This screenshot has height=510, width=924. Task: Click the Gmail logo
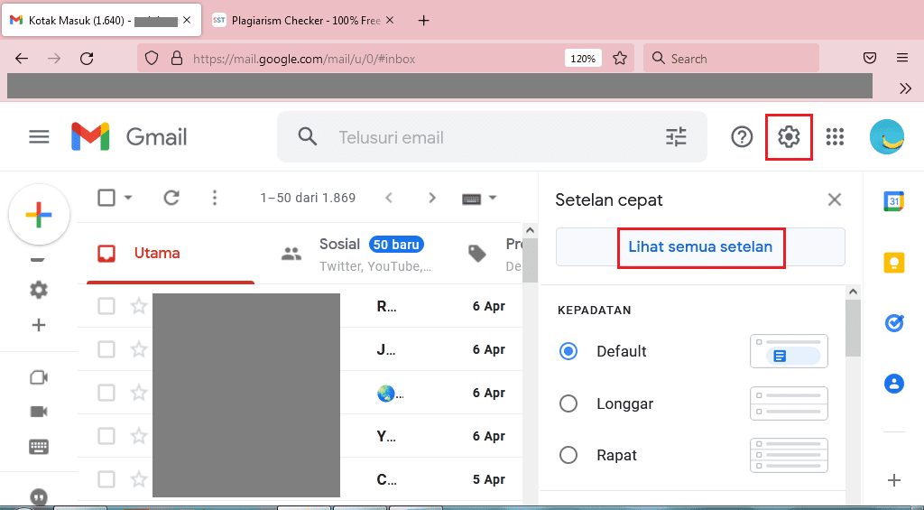click(x=129, y=137)
